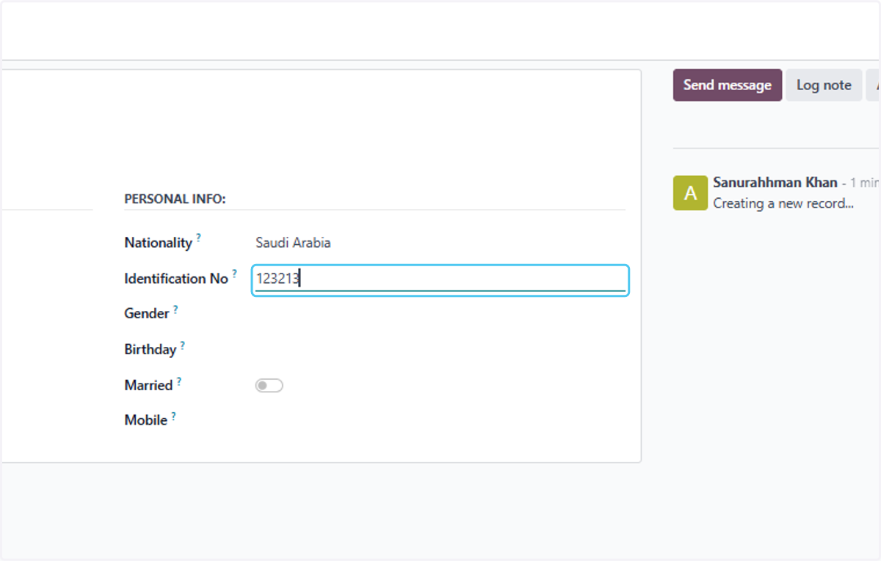
Task: Show help tooltip icon next to Mobile
Action: [173, 416]
